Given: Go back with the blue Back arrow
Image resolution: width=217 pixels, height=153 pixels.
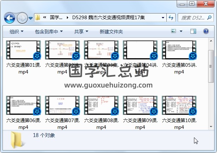Looking at the screenshot, I should pyautogui.click(x=10, y=18).
